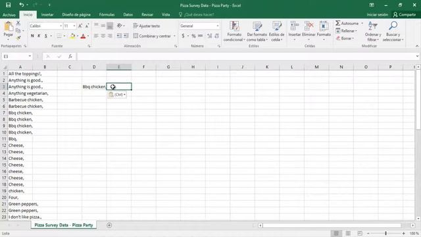
Task: Click Eliminar cells button
Action: click(x=309, y=31)
